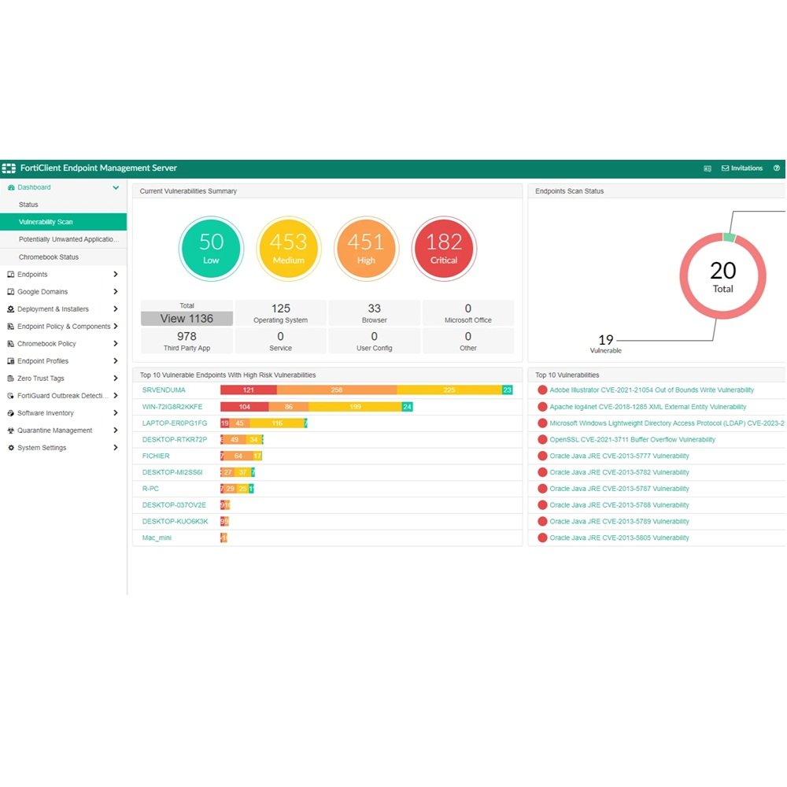Open Oracle Java JRE CVE-2013-5777 vulnerability link

pos(619,456)
